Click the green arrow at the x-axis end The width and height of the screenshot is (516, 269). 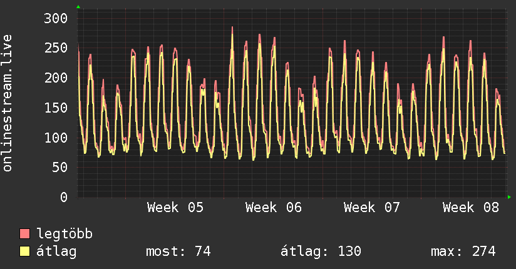509,197
